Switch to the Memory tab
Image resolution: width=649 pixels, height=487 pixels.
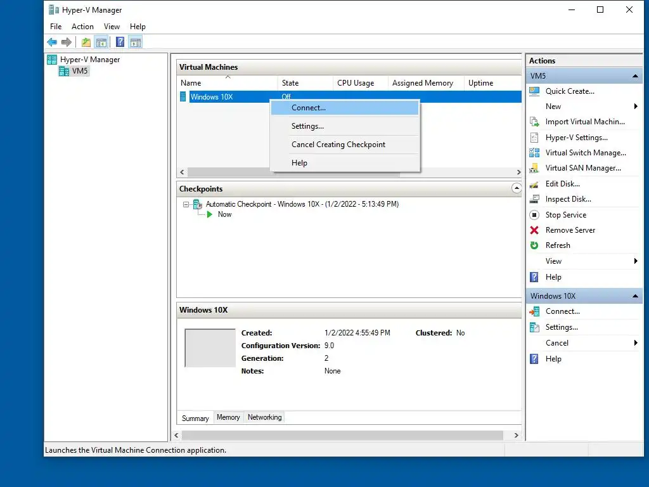coord(228,417)
